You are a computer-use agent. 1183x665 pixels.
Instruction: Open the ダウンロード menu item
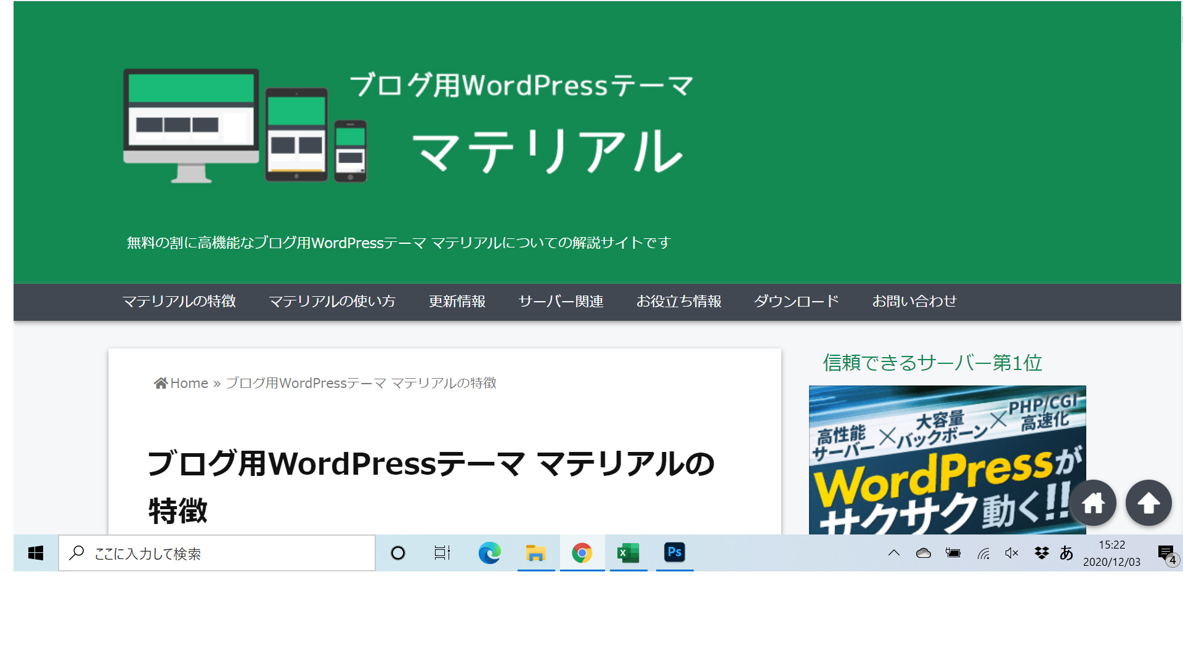796,301
